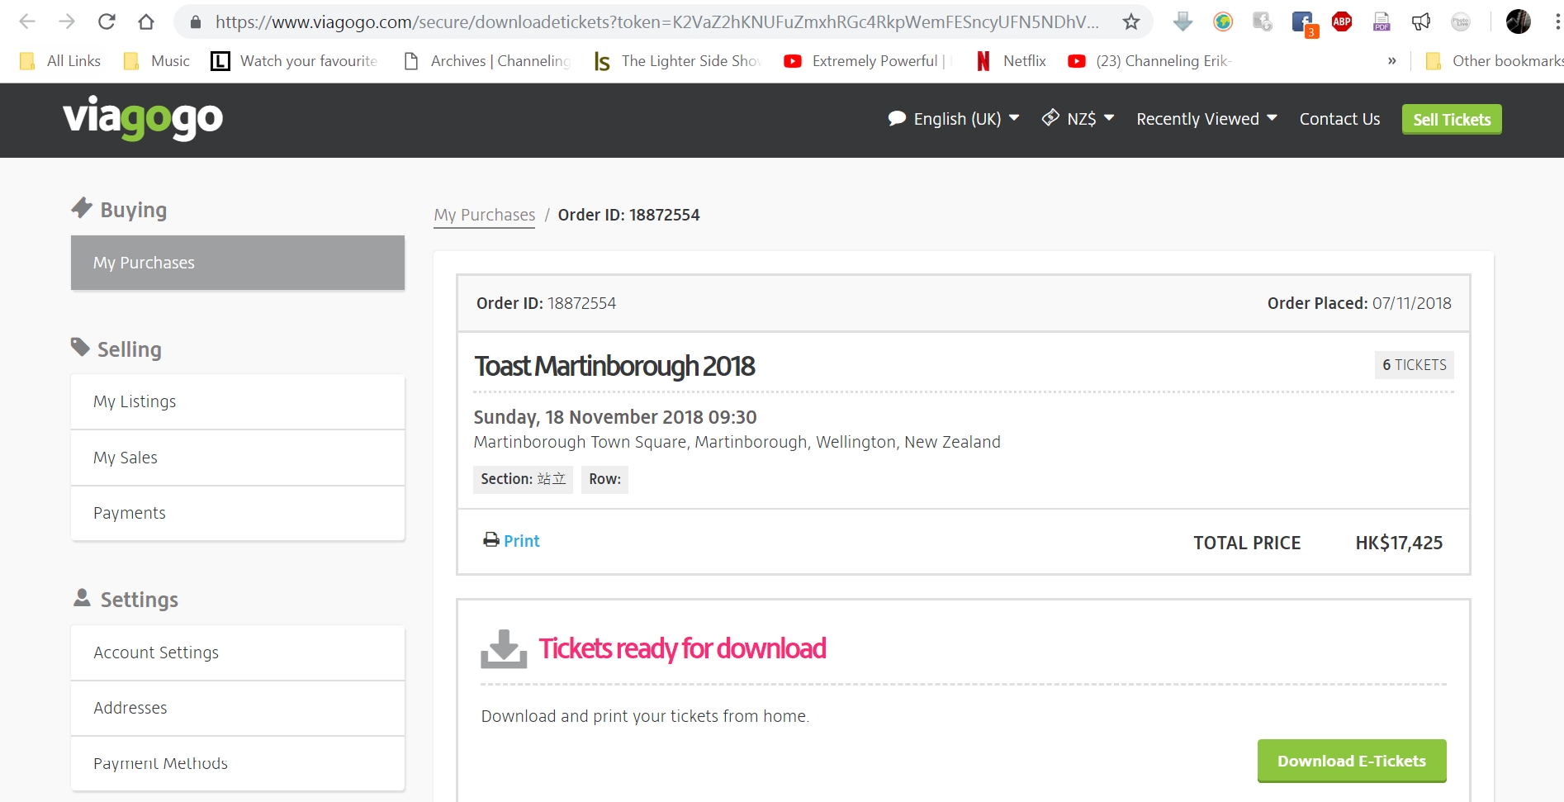The image size is (1564, 802).
Task: Click the Chrome profile avatar
Action: click(1519, 21)
